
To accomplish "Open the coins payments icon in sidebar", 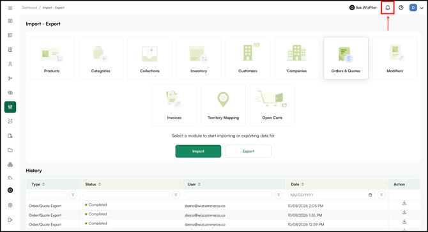I will click(x=10, y=93).
